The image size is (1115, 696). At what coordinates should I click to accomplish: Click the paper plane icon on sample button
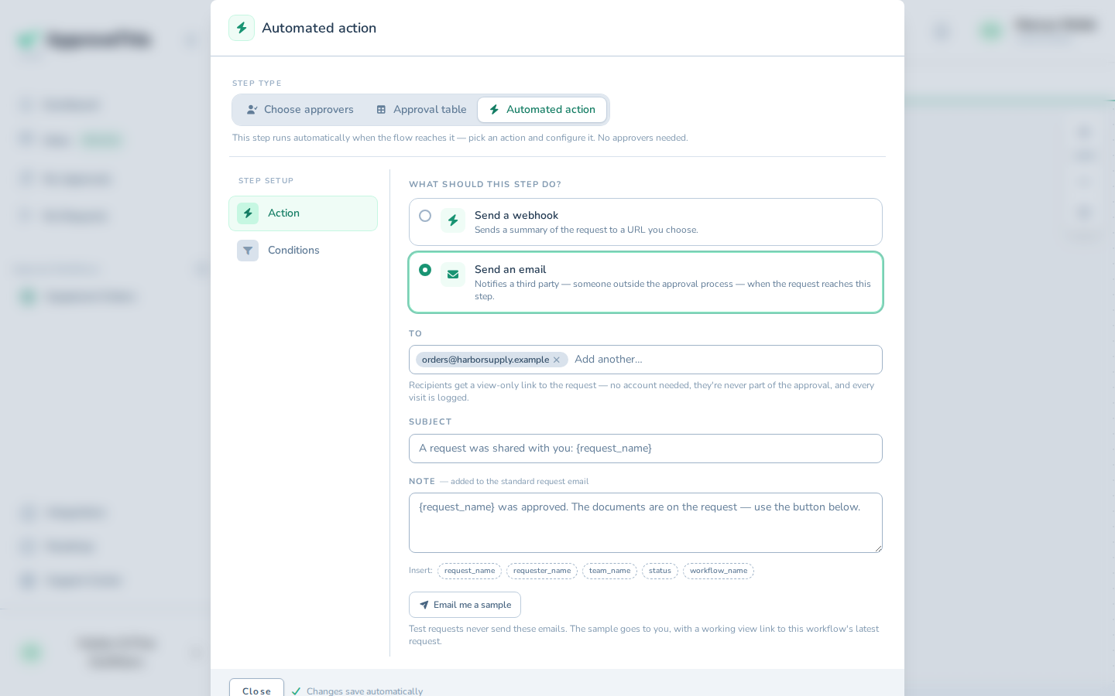424,605
